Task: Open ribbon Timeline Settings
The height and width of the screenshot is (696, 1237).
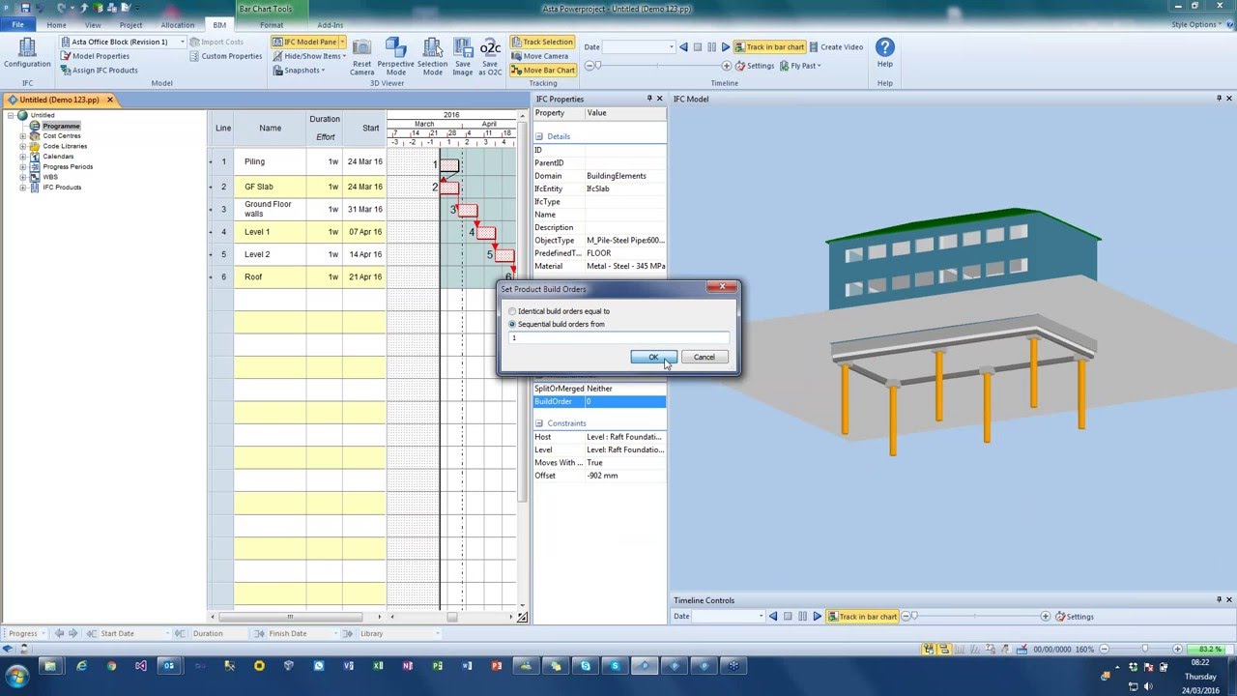Action: tap(754, 66)
